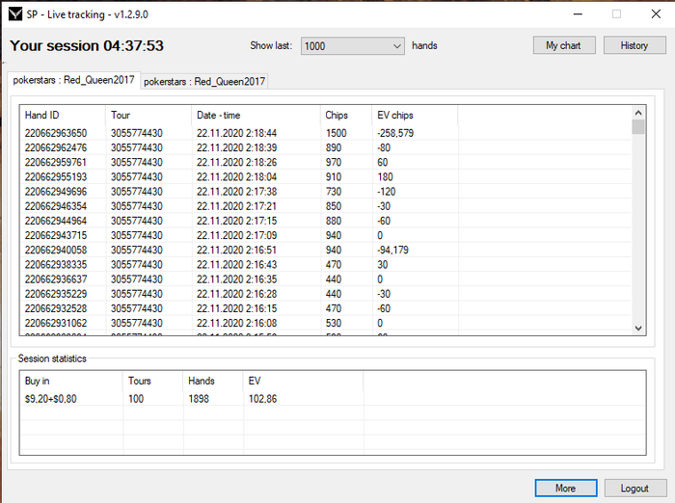Sort by the Hand ID column header
The width and height of the screenshot is (675, 503).
[x=63, y=115]
